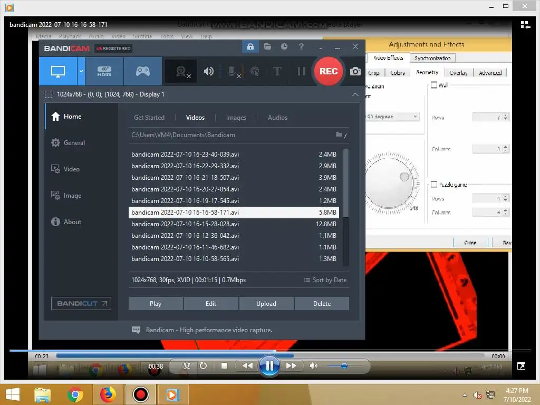The height and width of the screenshot is (405, 540).
Task: Switch to the Audios tab
Action: click(x=277, y=118)
